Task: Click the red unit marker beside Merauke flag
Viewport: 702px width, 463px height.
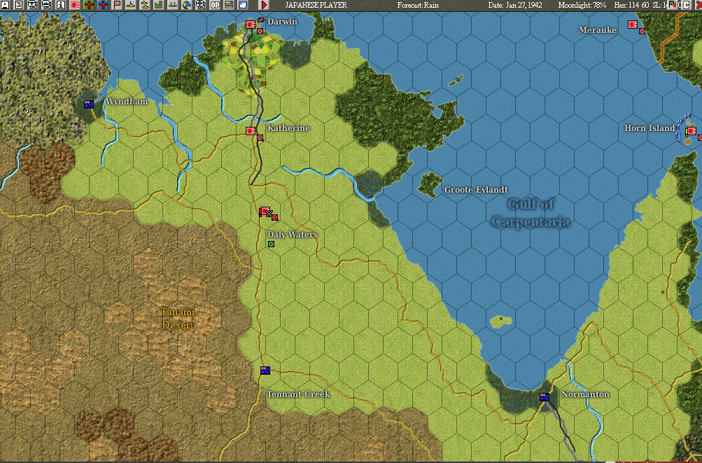Action: coord(643,31)
